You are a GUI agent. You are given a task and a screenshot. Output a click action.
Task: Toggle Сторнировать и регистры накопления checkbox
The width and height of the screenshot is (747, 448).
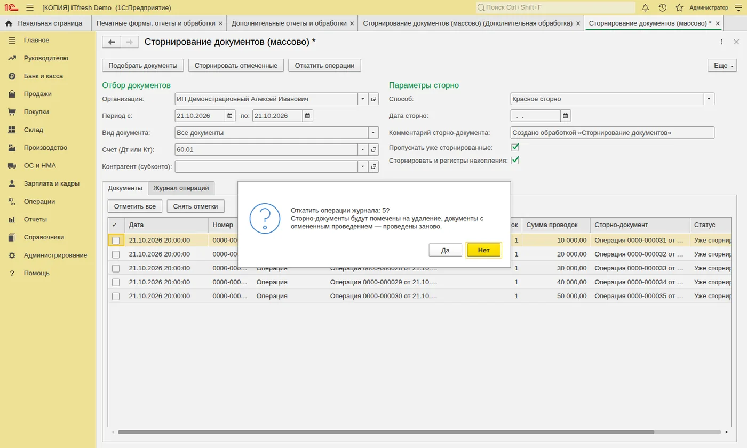[x=515, y=160]
